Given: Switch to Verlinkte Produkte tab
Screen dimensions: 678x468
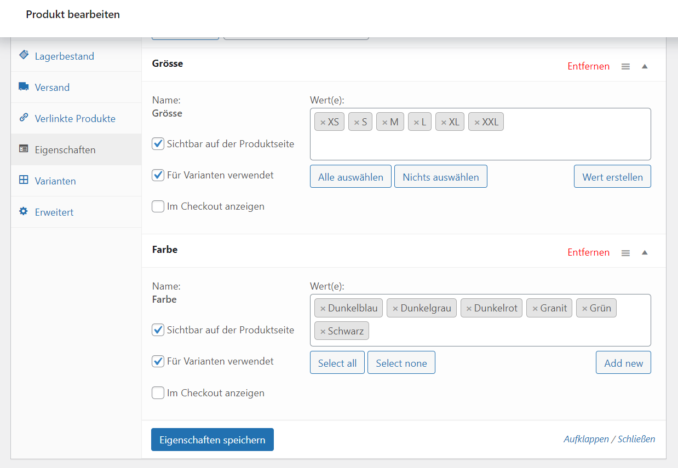Looking at the screenshot, I should coord(76,118).
